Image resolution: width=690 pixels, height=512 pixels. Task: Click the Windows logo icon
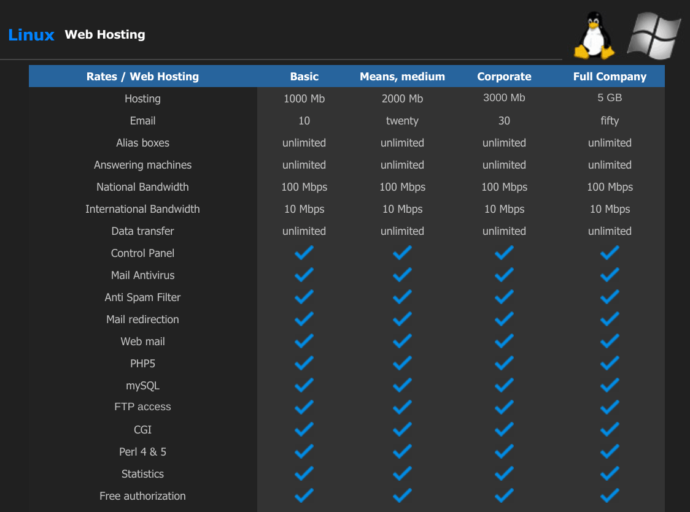654,36
